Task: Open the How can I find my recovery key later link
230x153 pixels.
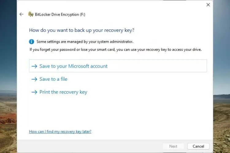Action: click(x=60, y=132)
